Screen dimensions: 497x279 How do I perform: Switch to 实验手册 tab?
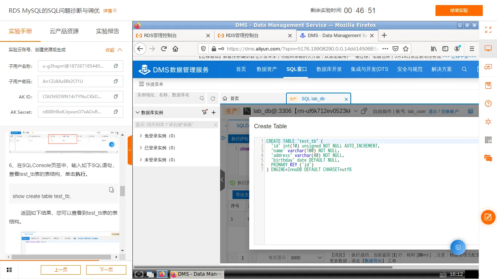tap(20, 31)
